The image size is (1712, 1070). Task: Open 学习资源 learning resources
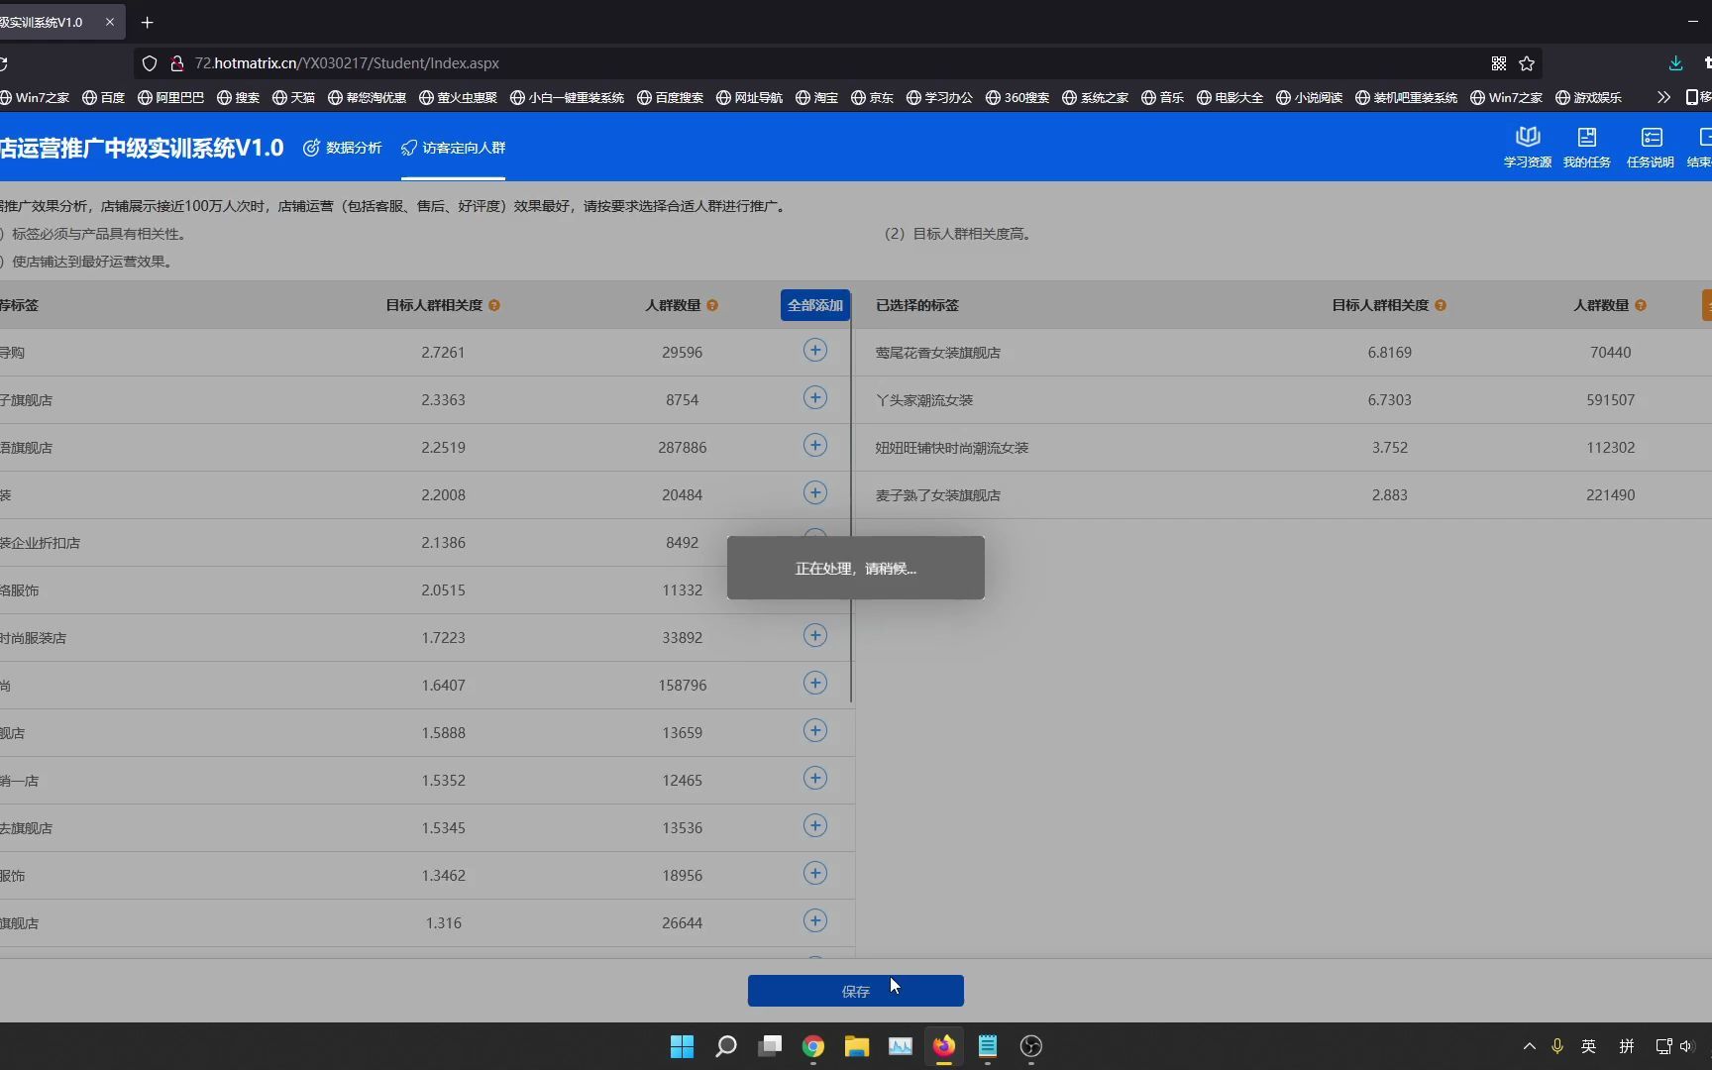1527,147
